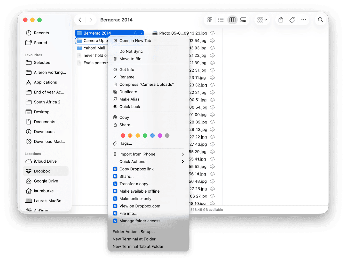Click 'Manage folder access'
The width and height of the screenshot is (346, 260).
point(140,221)
